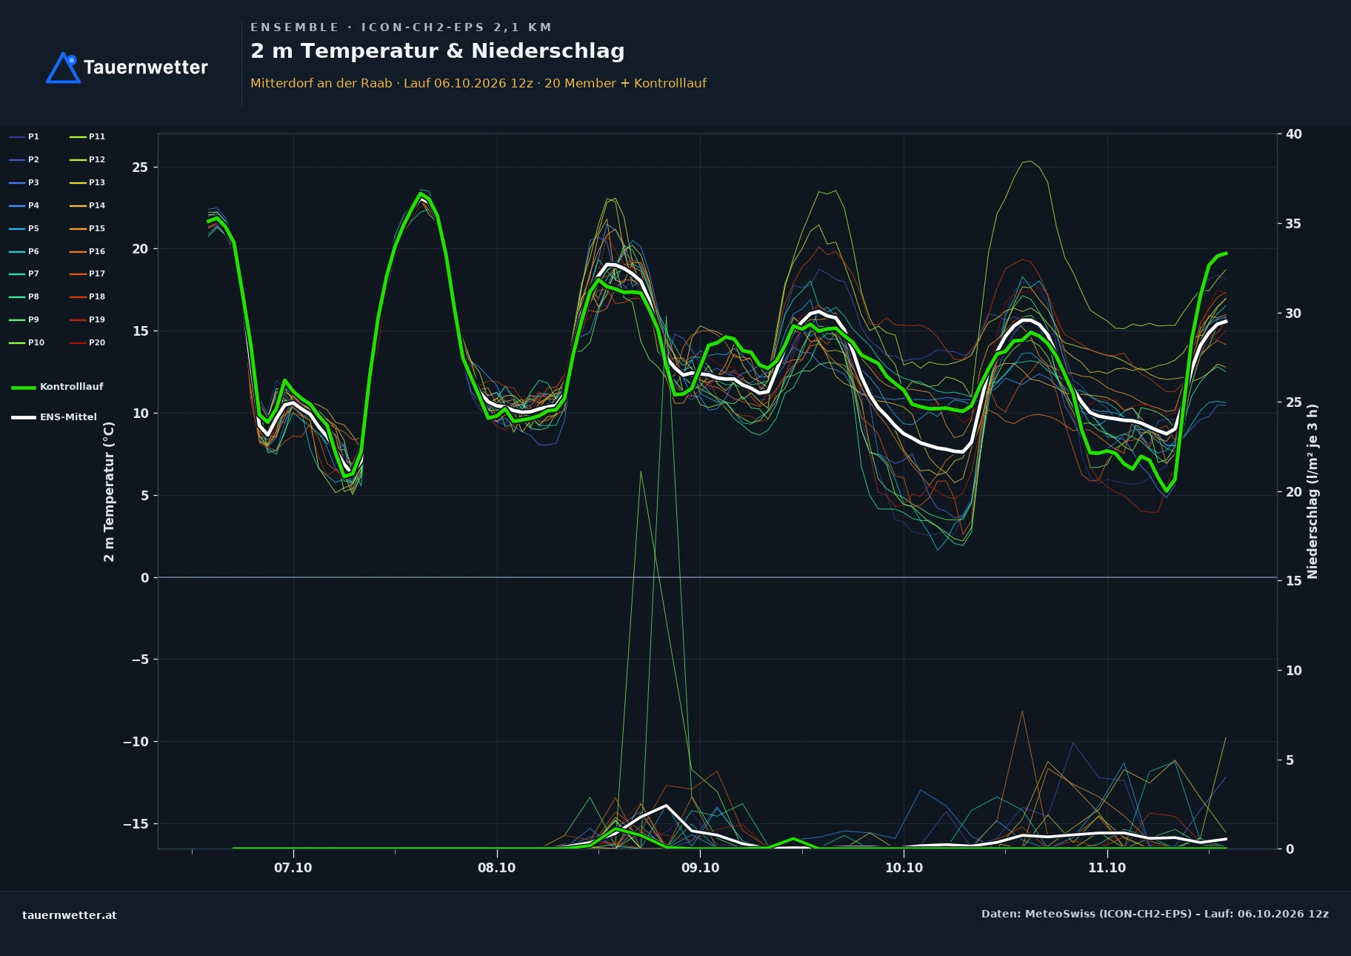Click the Tauernwetter mountain logo icon
This screenshot has width=1351, height=956.
pos(63,67)
